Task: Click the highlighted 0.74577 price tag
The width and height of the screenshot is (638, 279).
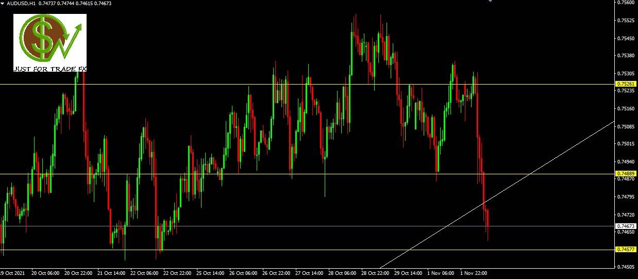Action: (626, 250)
